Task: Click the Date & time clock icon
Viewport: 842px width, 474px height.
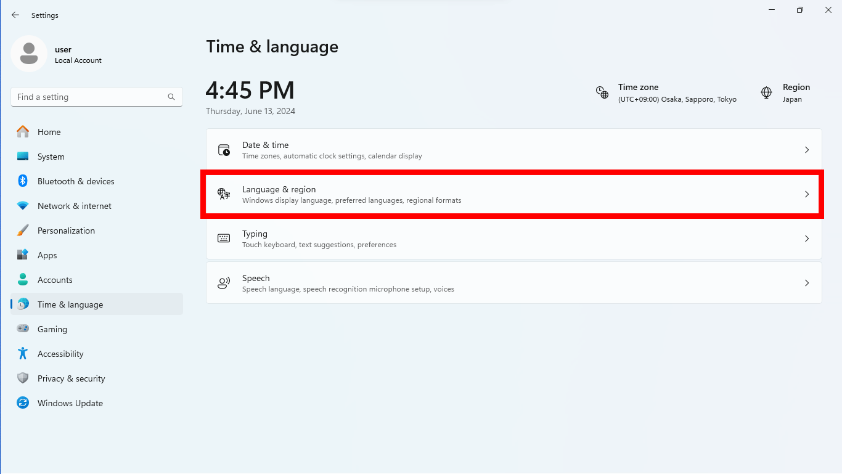Action: pos(224,149)
